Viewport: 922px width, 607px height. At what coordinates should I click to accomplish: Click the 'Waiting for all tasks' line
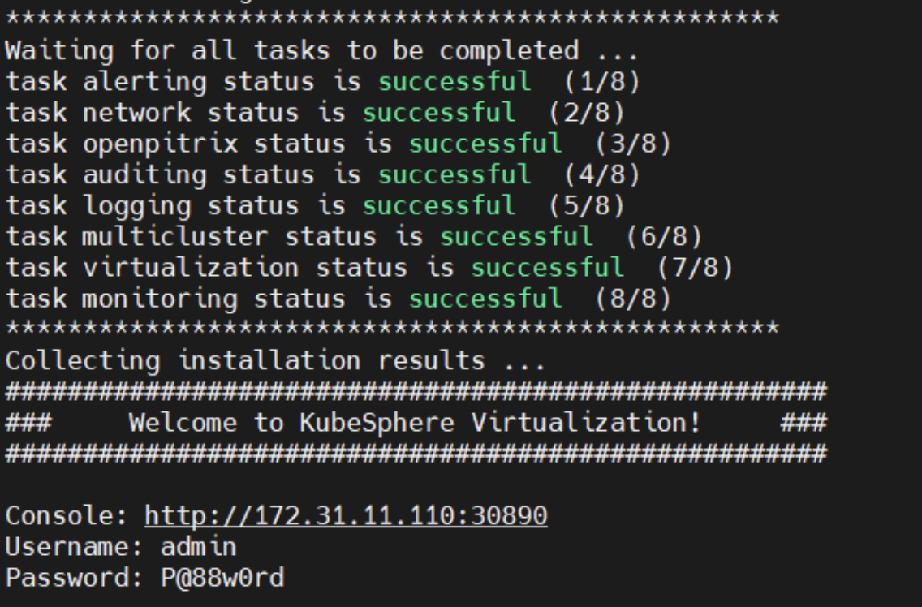click(x=321, y=51)
